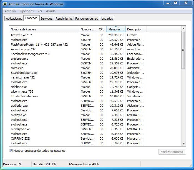Image resolution: width=194 pixels, height=170 pixels.
Task: Select svchost.exe using 22.552 KB
Action: tap(78, 63)
